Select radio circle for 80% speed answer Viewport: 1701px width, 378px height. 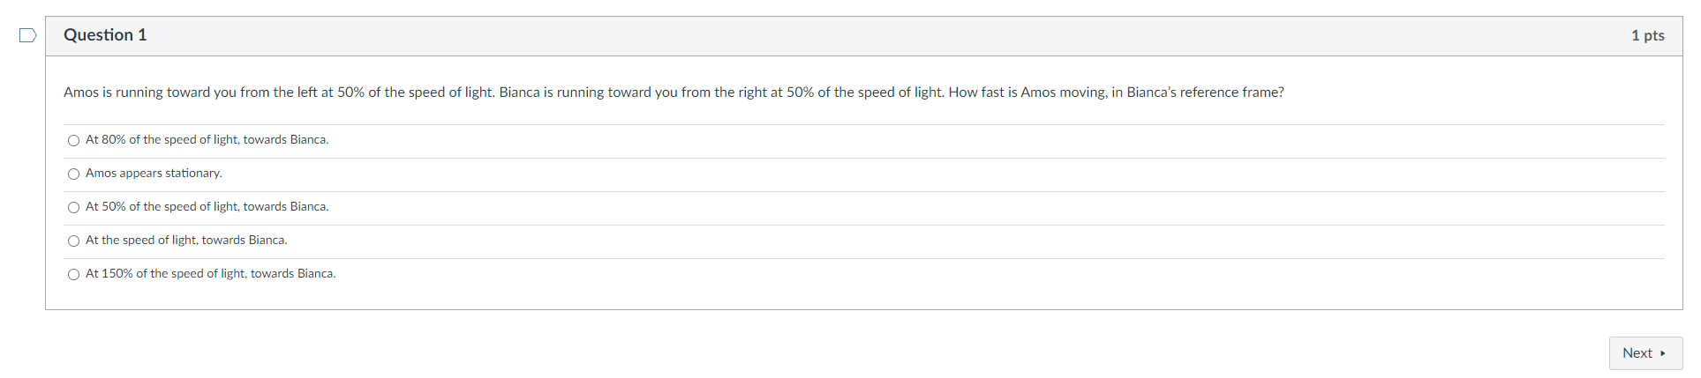(x=73, y=140)
